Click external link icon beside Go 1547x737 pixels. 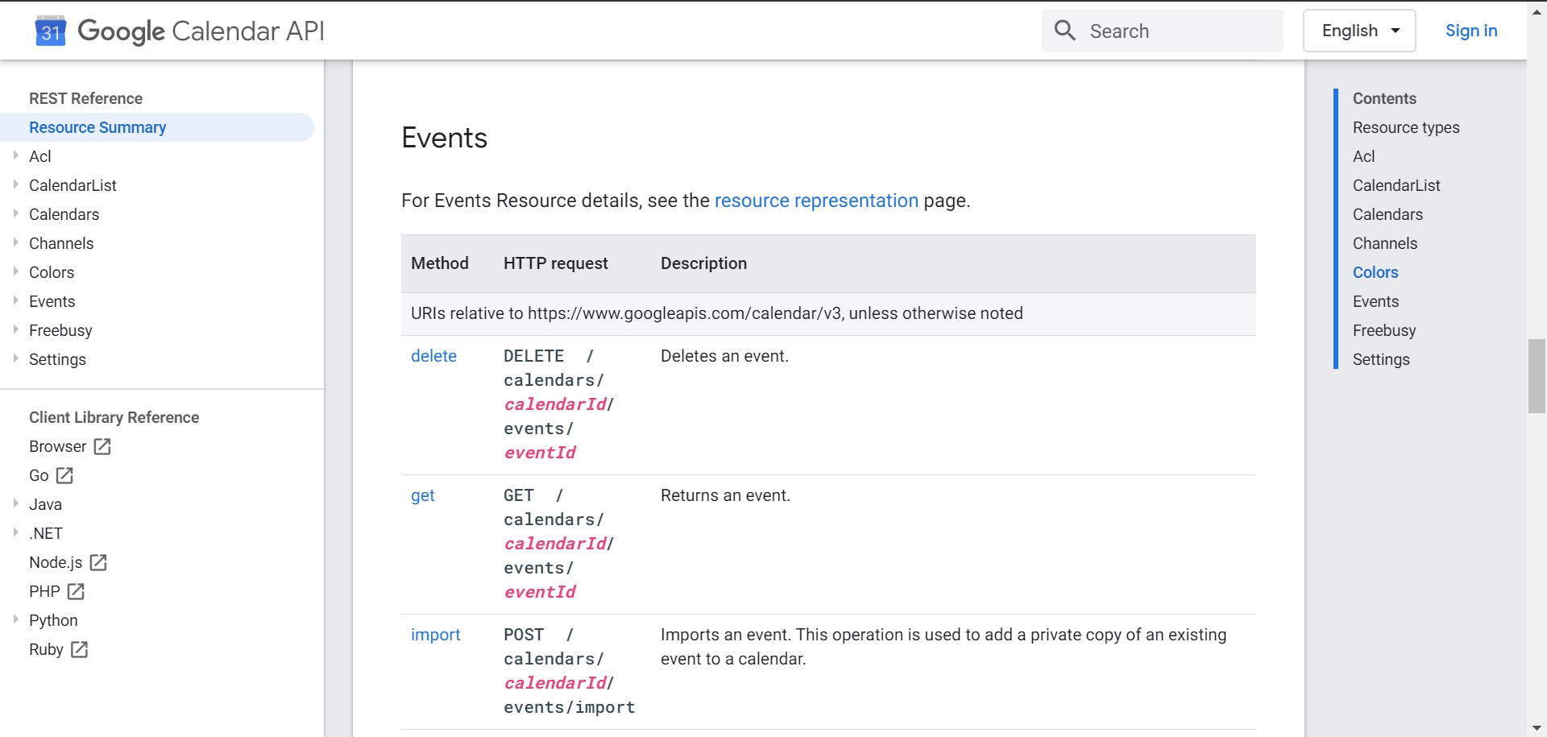[64, 475]
